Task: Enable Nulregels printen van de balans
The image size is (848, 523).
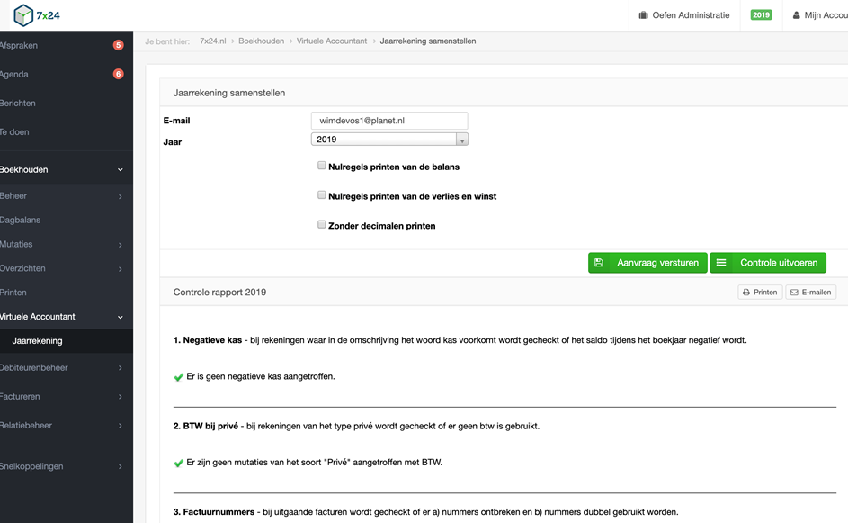Action: click(322, 166)
